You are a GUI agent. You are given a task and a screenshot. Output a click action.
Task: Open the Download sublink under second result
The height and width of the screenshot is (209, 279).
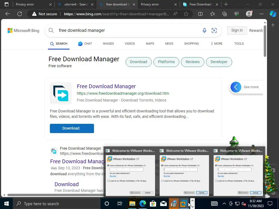(x=66, y=184)
